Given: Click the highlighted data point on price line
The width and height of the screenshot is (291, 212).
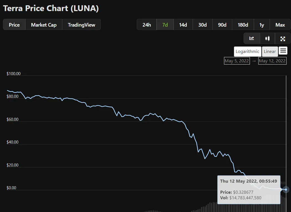Looking at the screenshot, I should (x=286, y=190).
